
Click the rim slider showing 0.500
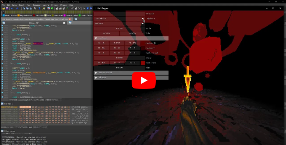[120, 68]
